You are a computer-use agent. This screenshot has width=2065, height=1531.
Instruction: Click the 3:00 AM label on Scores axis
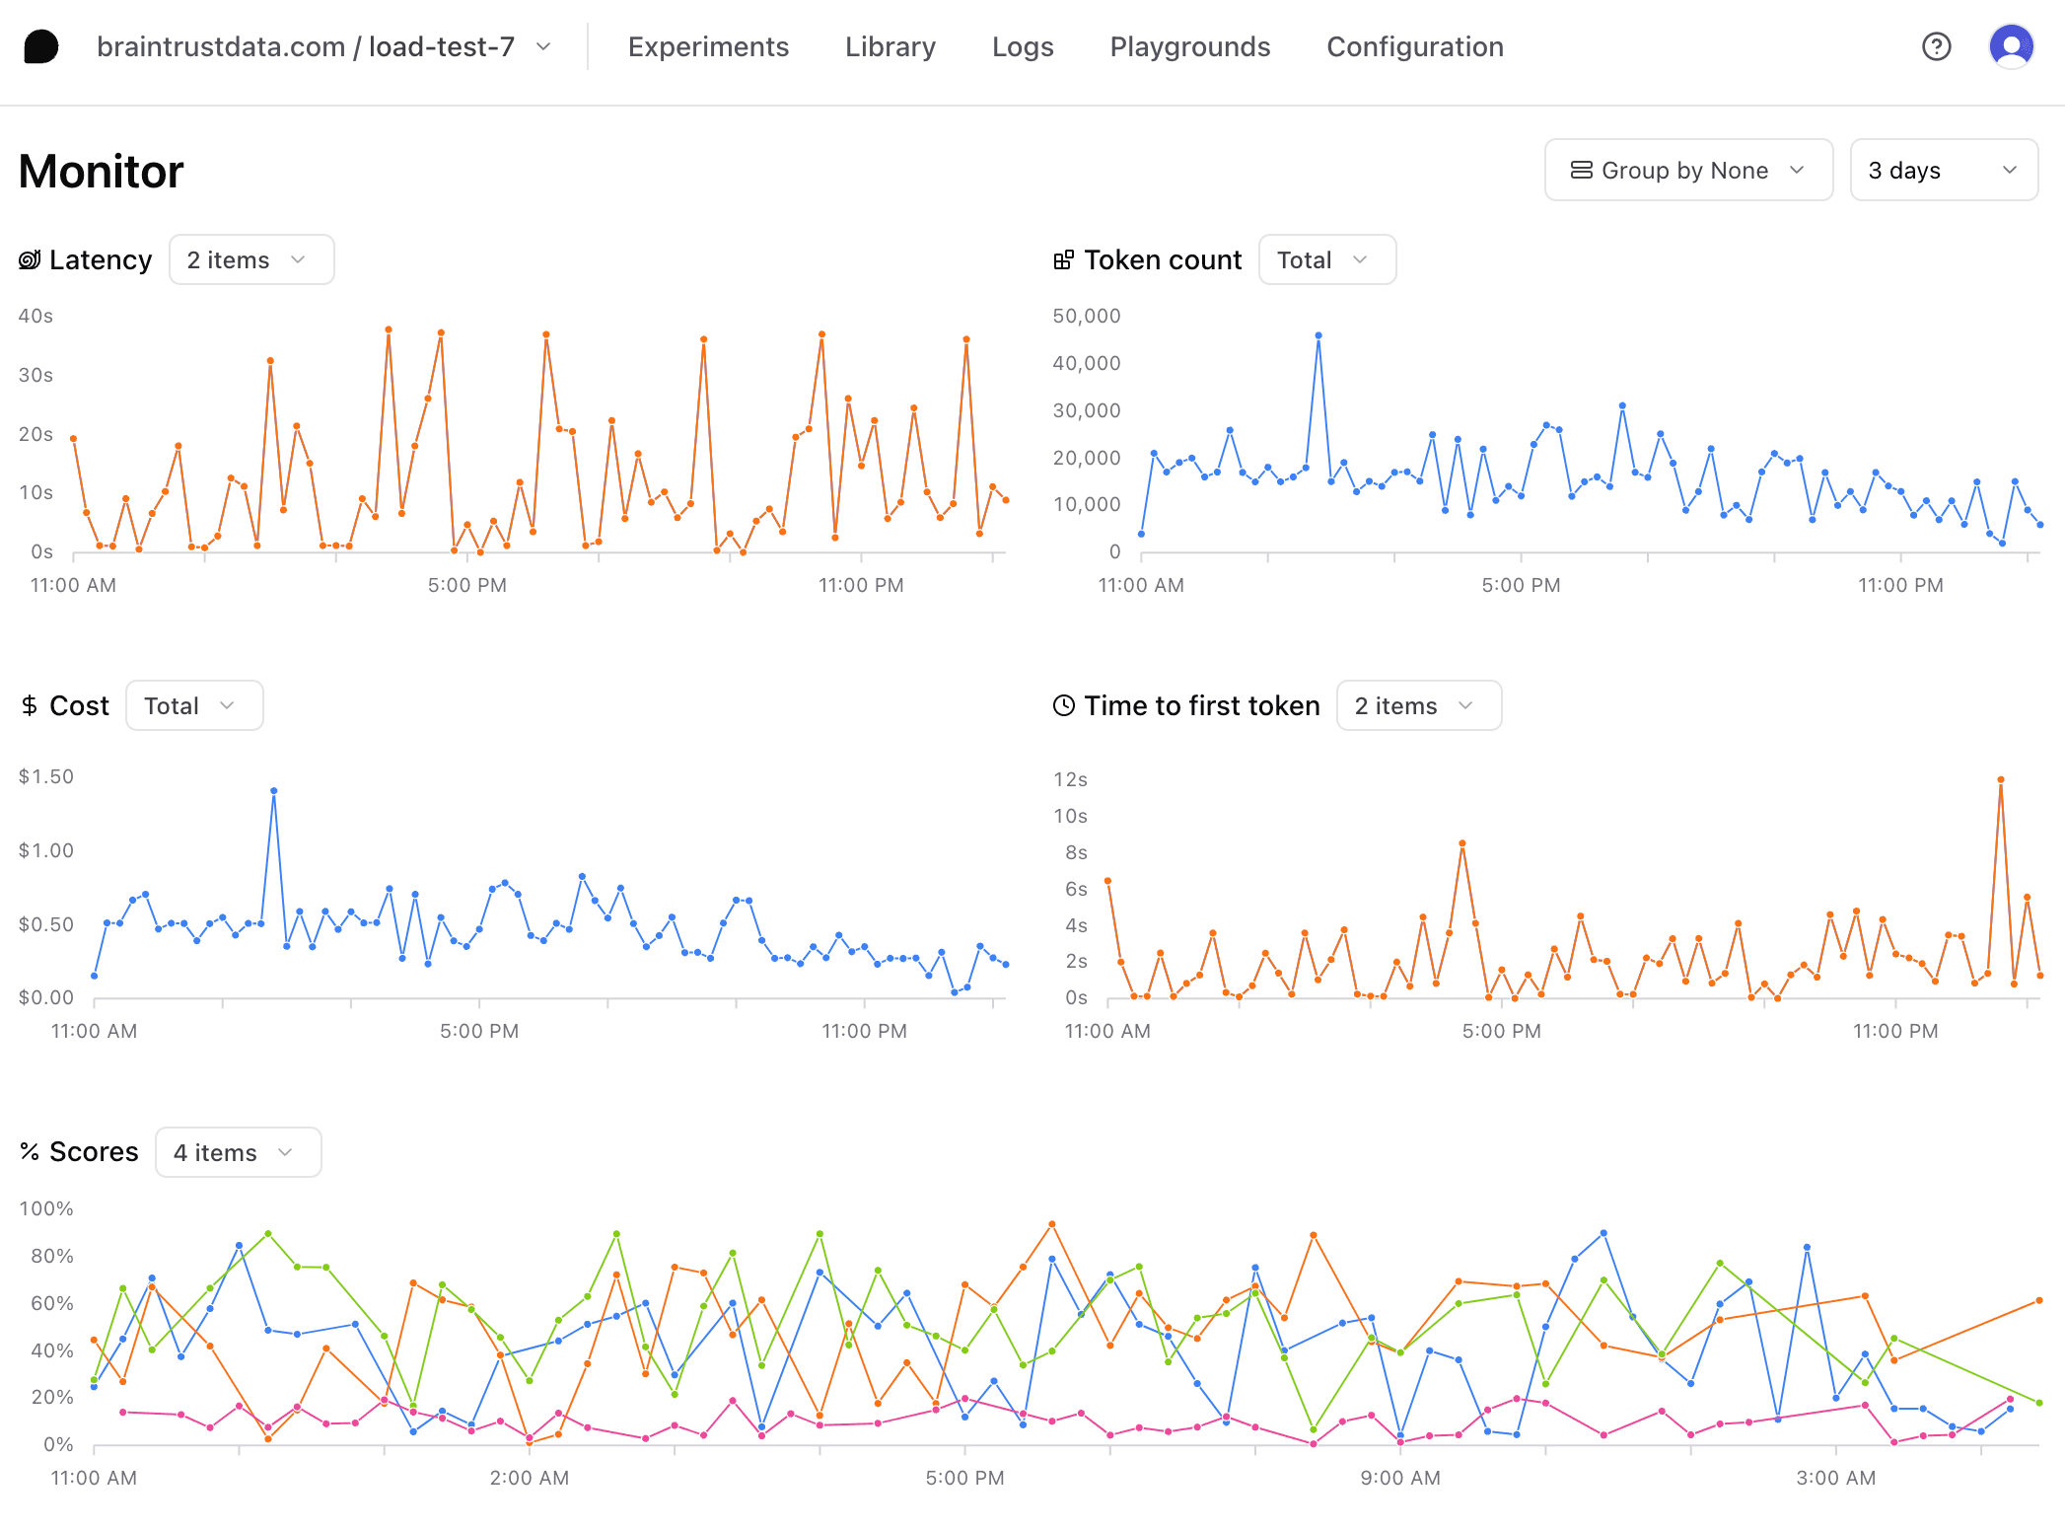pos(1836,1478)
